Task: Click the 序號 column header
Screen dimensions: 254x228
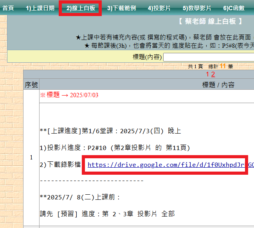Action: click(x=31, y=85)
